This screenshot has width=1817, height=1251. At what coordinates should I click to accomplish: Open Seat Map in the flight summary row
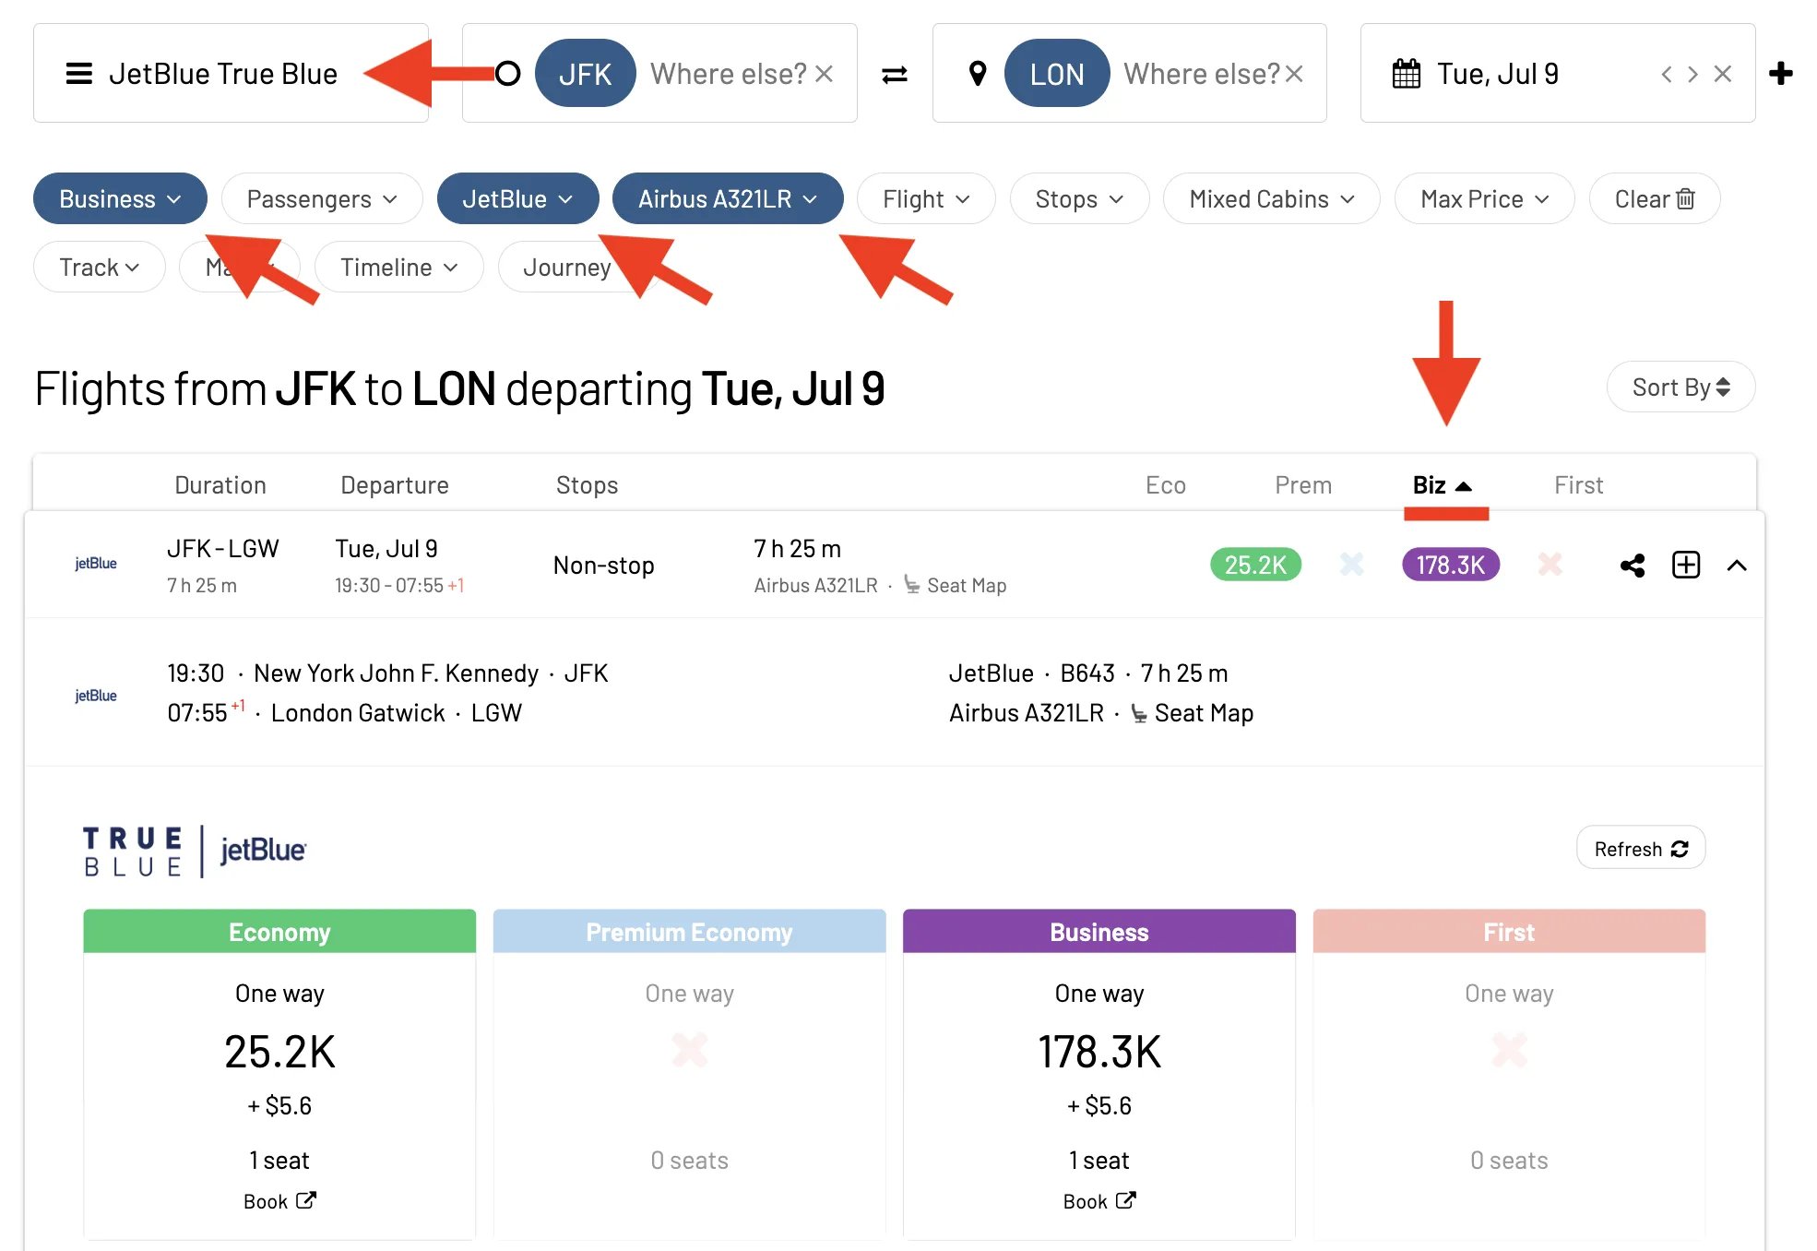point(955,585)
